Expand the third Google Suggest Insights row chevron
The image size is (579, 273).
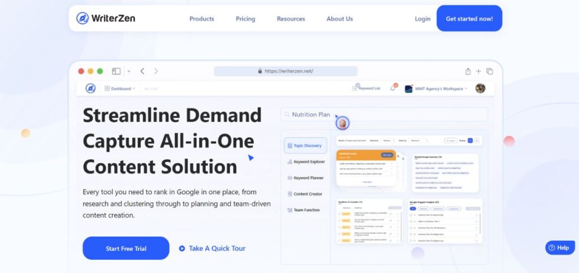[x=476, y=228]
